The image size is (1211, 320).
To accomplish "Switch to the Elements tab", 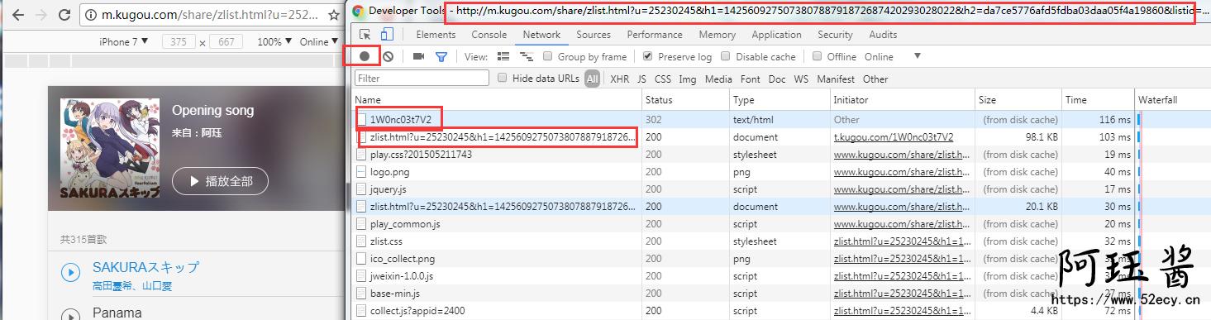I will click(x=436, y=35).
